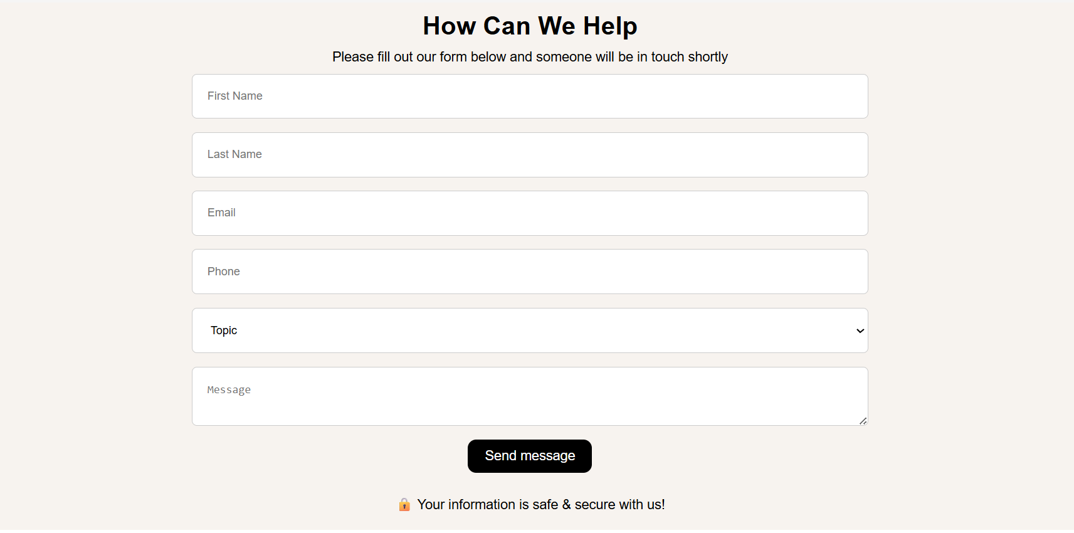The image size is (1074, 533).
Task: Click the 'Please fill out our form' subtitle
Action: point(530,57)
